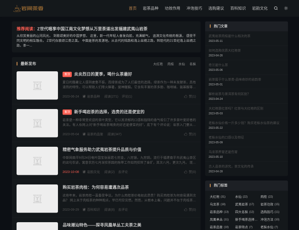Open 岩茶品种 category under first article

(x=93, y=97)
